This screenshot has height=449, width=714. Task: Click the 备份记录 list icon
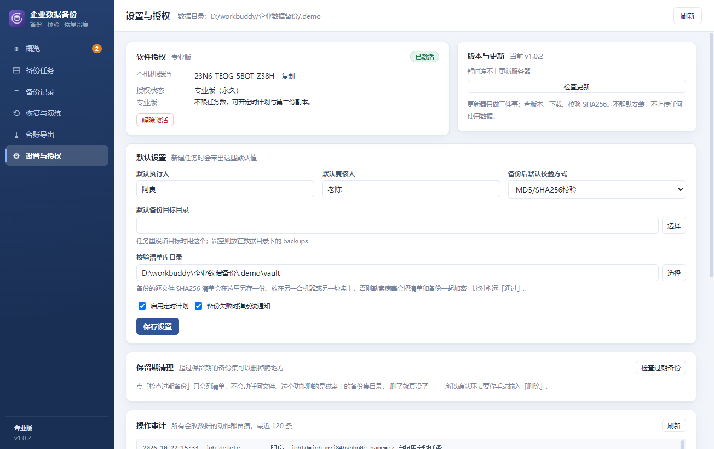16,92
